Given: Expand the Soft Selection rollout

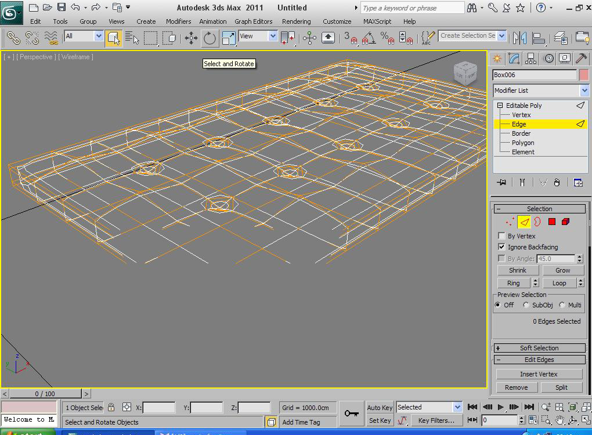Looking at the screenshot, I should [x=540, y=348].
